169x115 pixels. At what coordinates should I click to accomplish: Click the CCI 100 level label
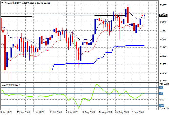point(161,94)
